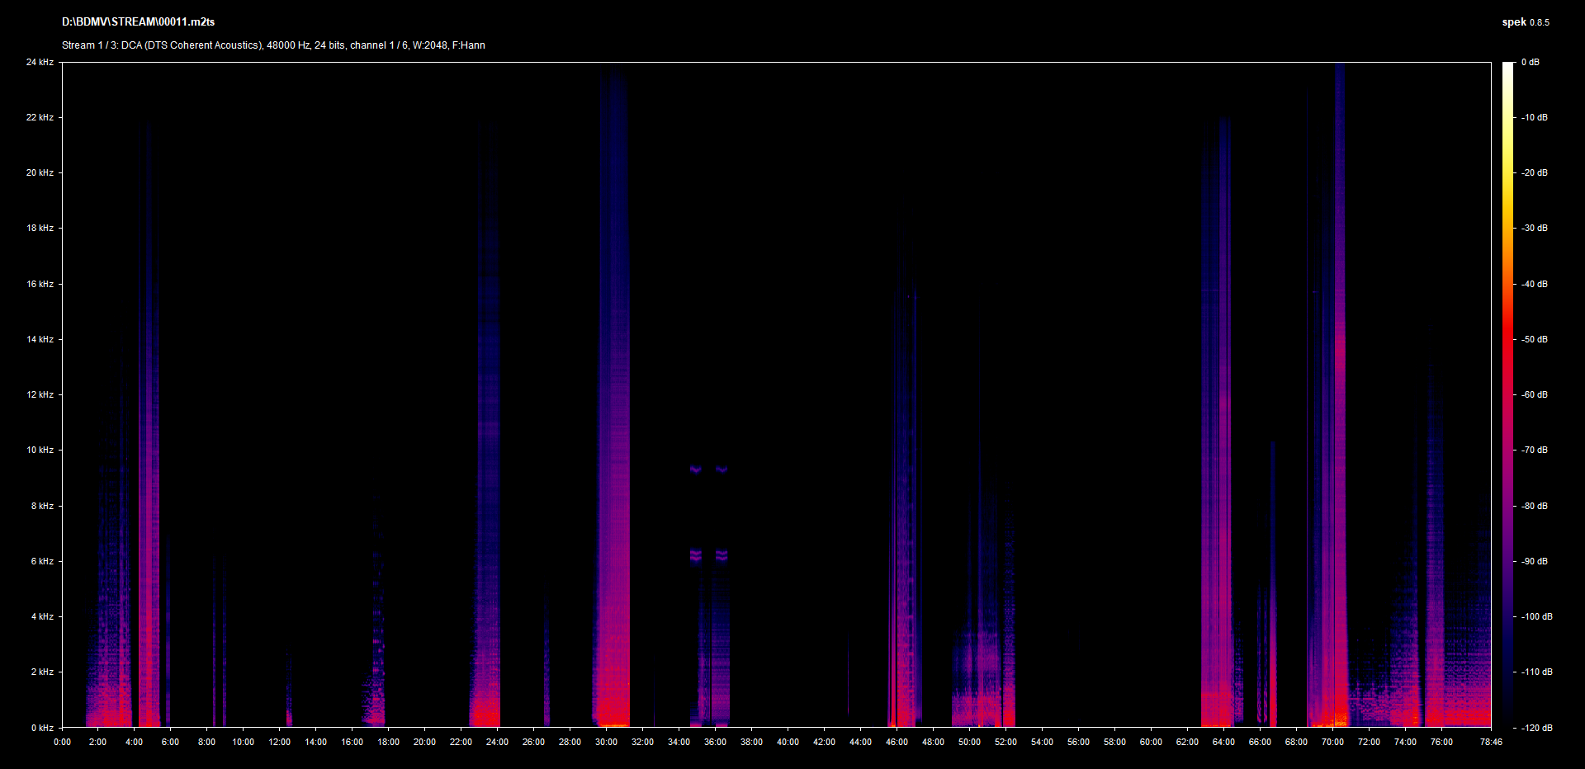Click the DCA stream info line
1585x769 pixels.
[273, 45]
